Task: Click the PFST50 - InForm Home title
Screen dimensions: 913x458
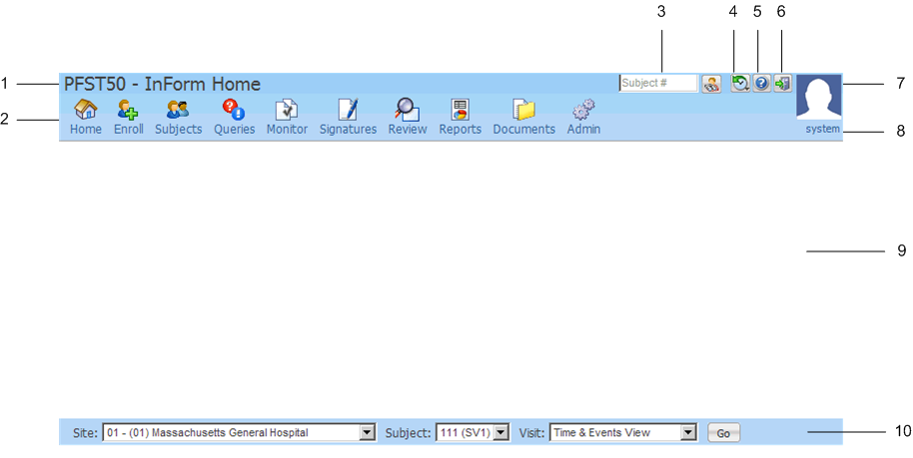Action: click(162, 85)
